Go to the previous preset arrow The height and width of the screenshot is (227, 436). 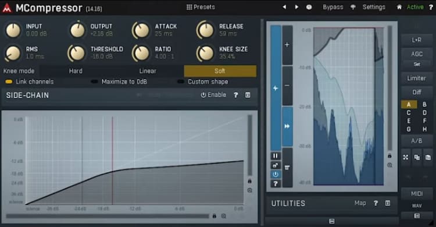284,7
